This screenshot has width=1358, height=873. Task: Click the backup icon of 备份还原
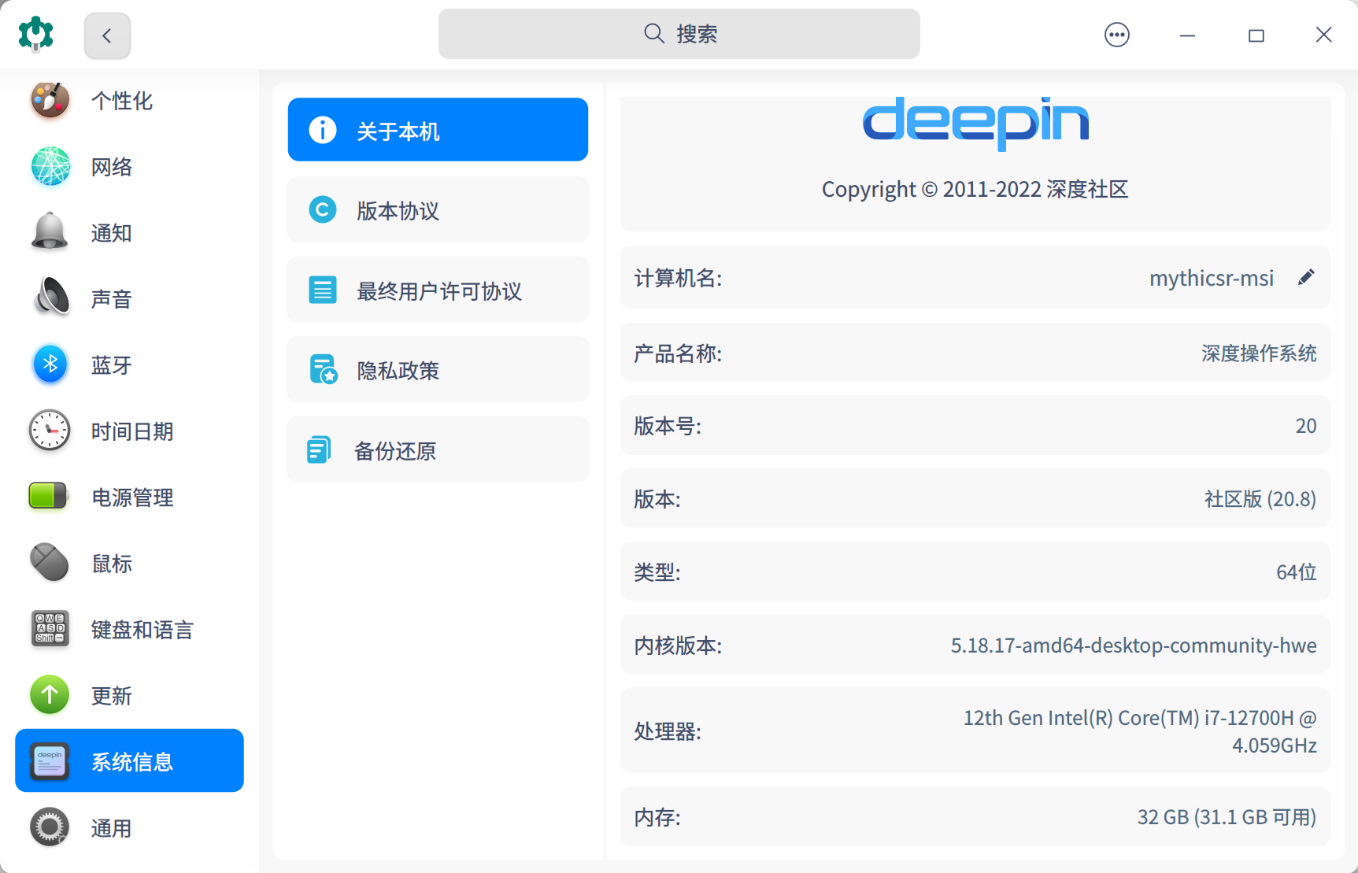click(x=319, y=449)
